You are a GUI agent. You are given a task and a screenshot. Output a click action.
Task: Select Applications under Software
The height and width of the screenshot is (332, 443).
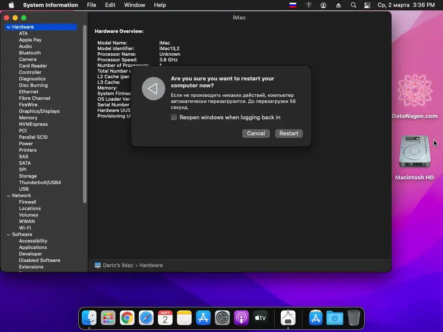click(33, 248)
